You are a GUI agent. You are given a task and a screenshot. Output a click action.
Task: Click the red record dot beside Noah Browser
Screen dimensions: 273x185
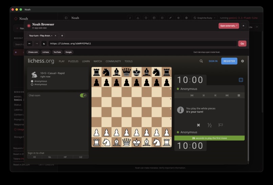tap(29, 26)
